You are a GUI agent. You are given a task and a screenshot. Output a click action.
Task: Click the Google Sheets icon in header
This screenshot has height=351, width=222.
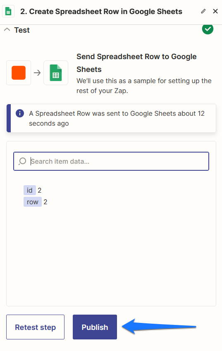point(8,11)
